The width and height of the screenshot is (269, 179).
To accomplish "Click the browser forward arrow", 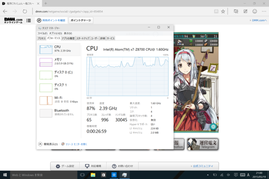I will click(x=15, y=12).
